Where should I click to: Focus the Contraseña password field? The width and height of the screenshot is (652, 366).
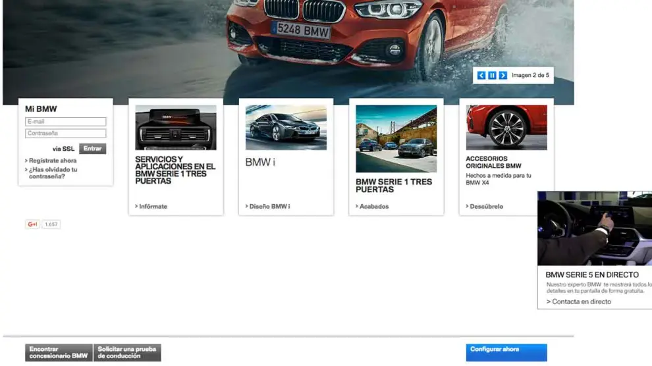(65, 134)
